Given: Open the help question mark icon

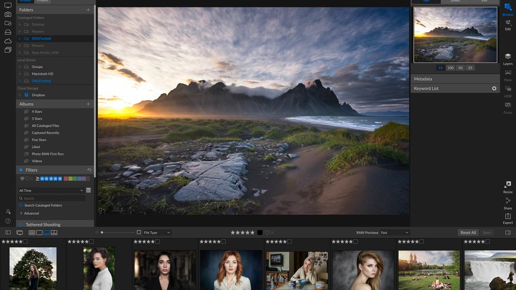Looking at the screenshot, I should pos(8,221).
